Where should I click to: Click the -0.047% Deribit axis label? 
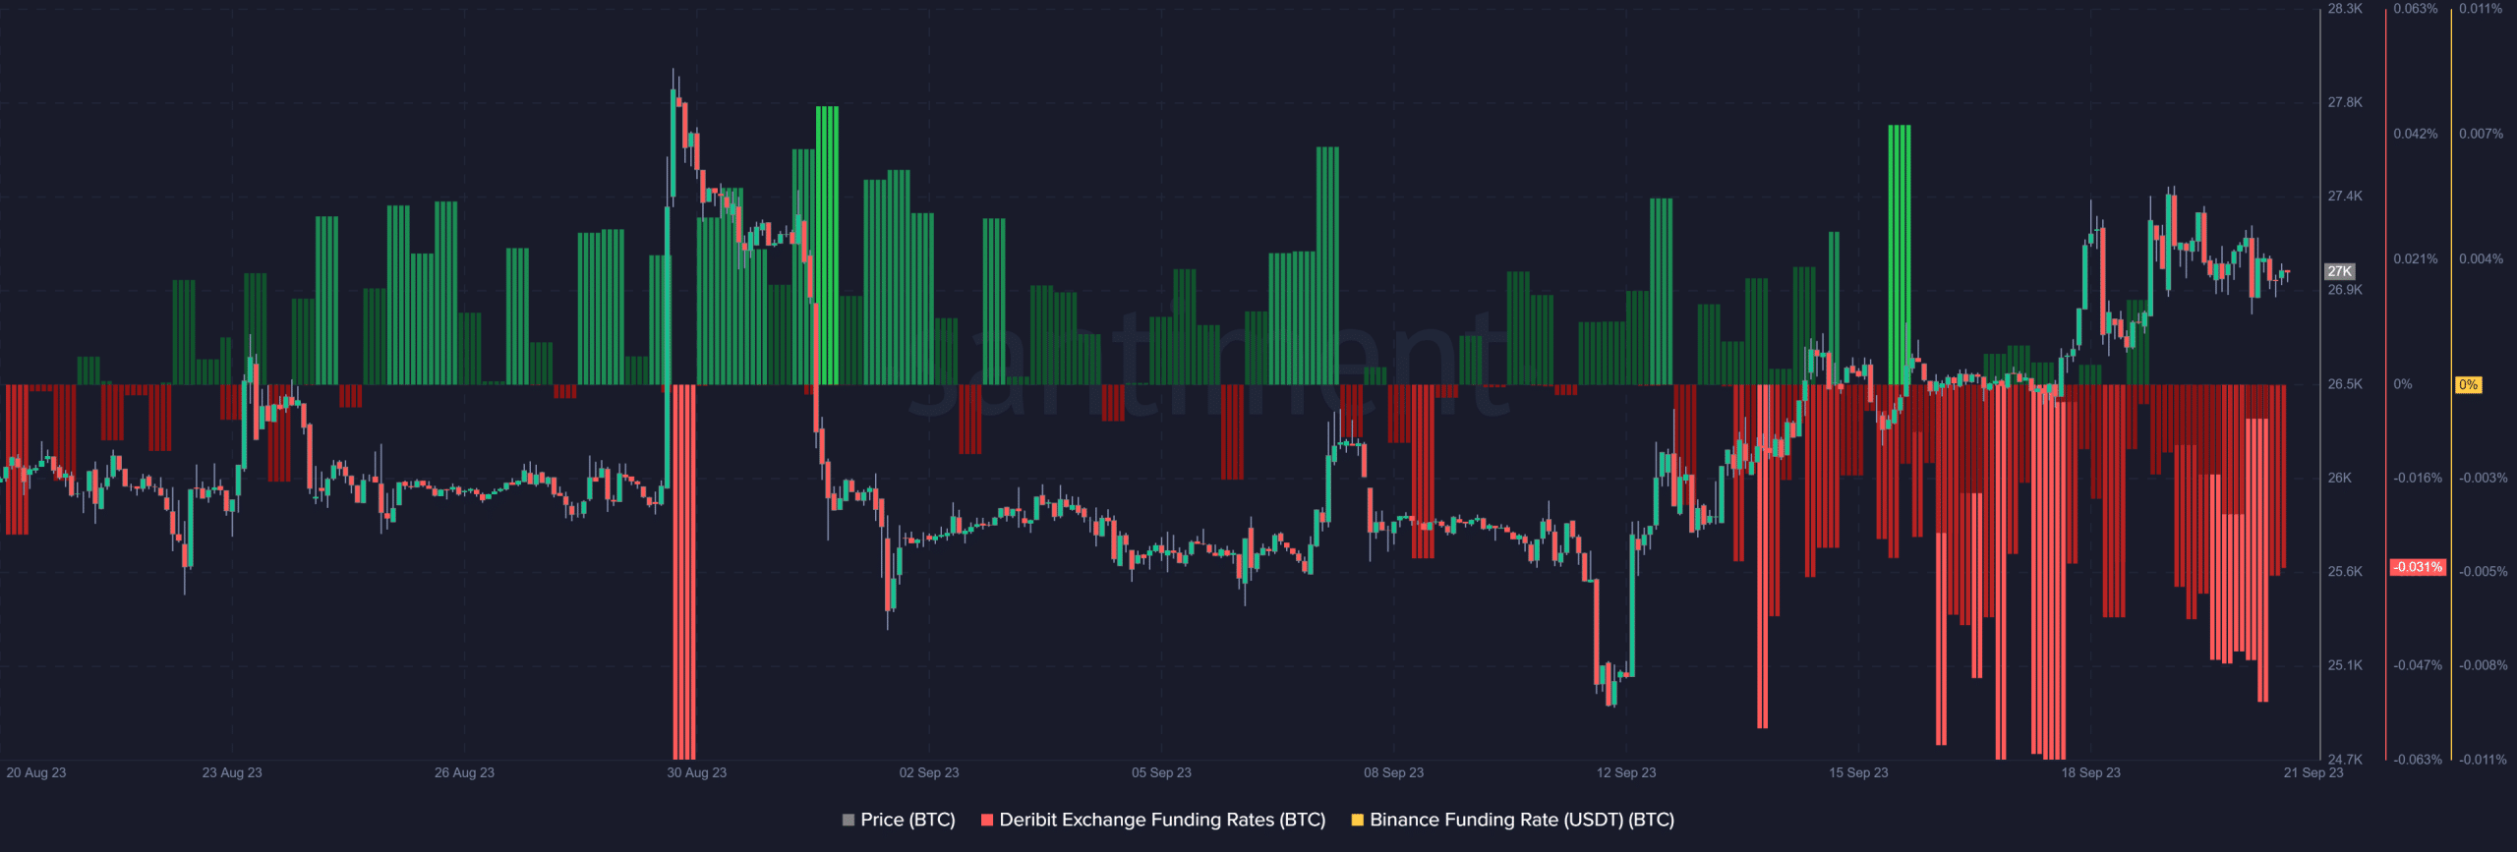click(2418, 666)
